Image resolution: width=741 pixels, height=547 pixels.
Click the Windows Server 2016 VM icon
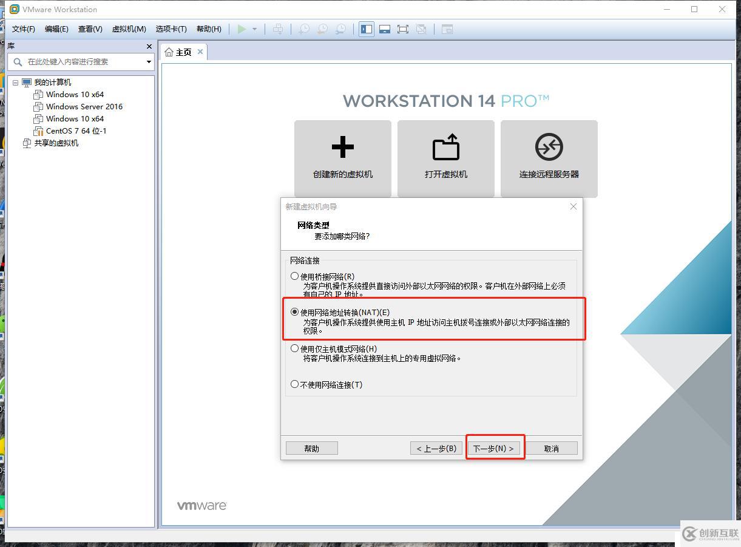tap(38, 107)
